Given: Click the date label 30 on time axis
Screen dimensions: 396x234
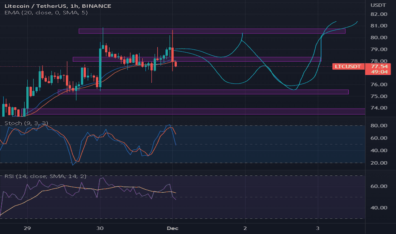Looking at the screenshot, I should tap(100, 228).
